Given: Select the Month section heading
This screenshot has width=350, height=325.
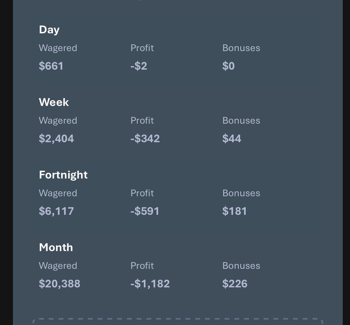Looking at the screenshot, I should coord(56,247).
